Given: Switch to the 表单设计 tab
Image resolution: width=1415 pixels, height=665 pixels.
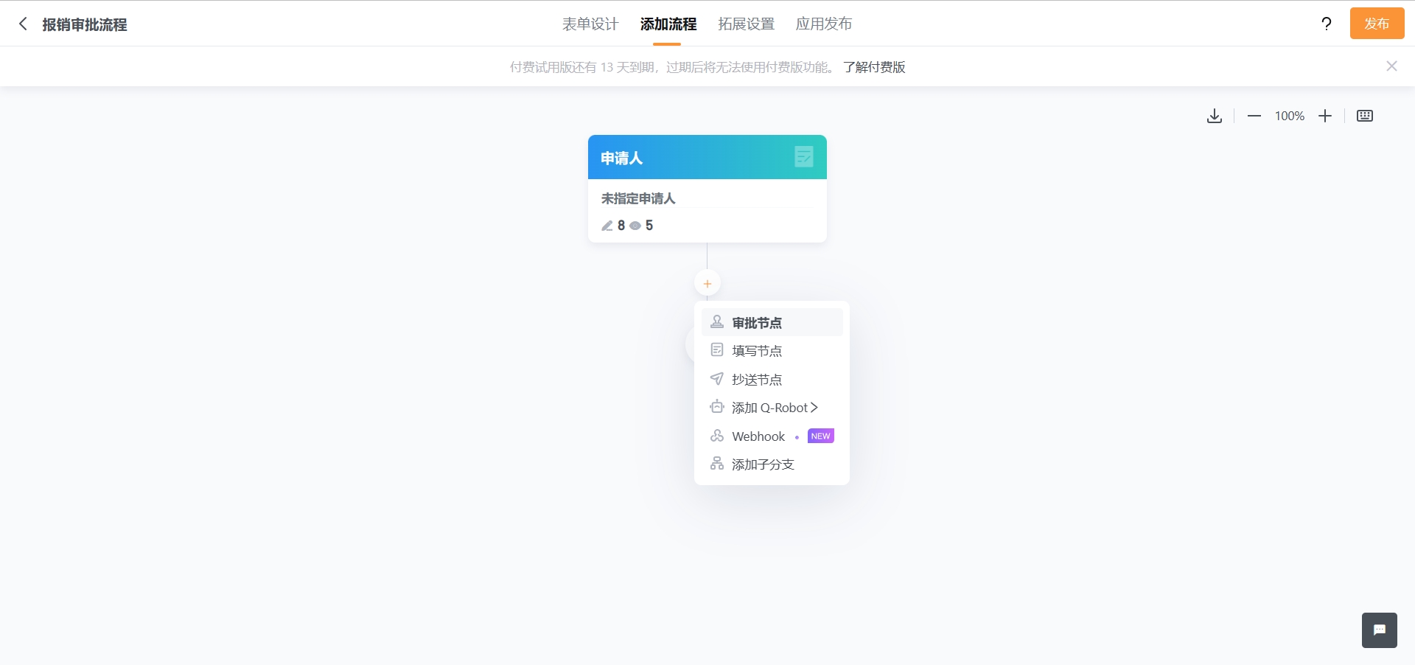Looking at the screenshot, I should click(590, 24).
